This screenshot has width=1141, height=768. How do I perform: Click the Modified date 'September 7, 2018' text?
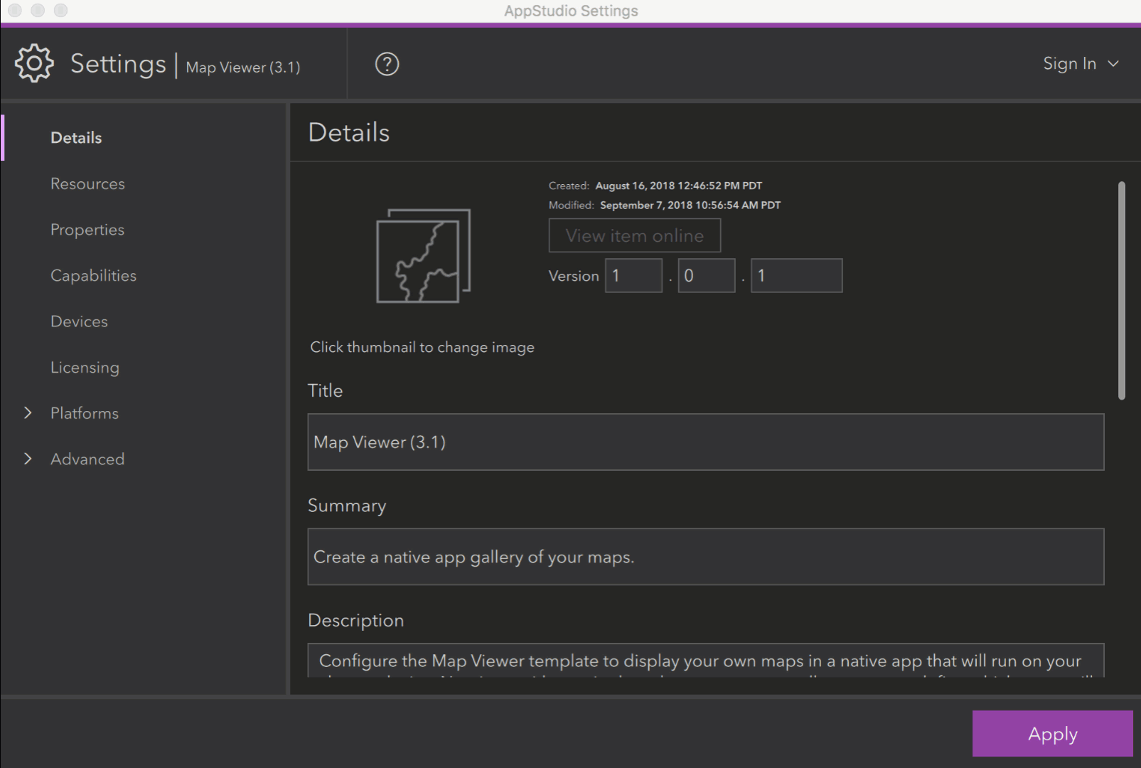690,205
